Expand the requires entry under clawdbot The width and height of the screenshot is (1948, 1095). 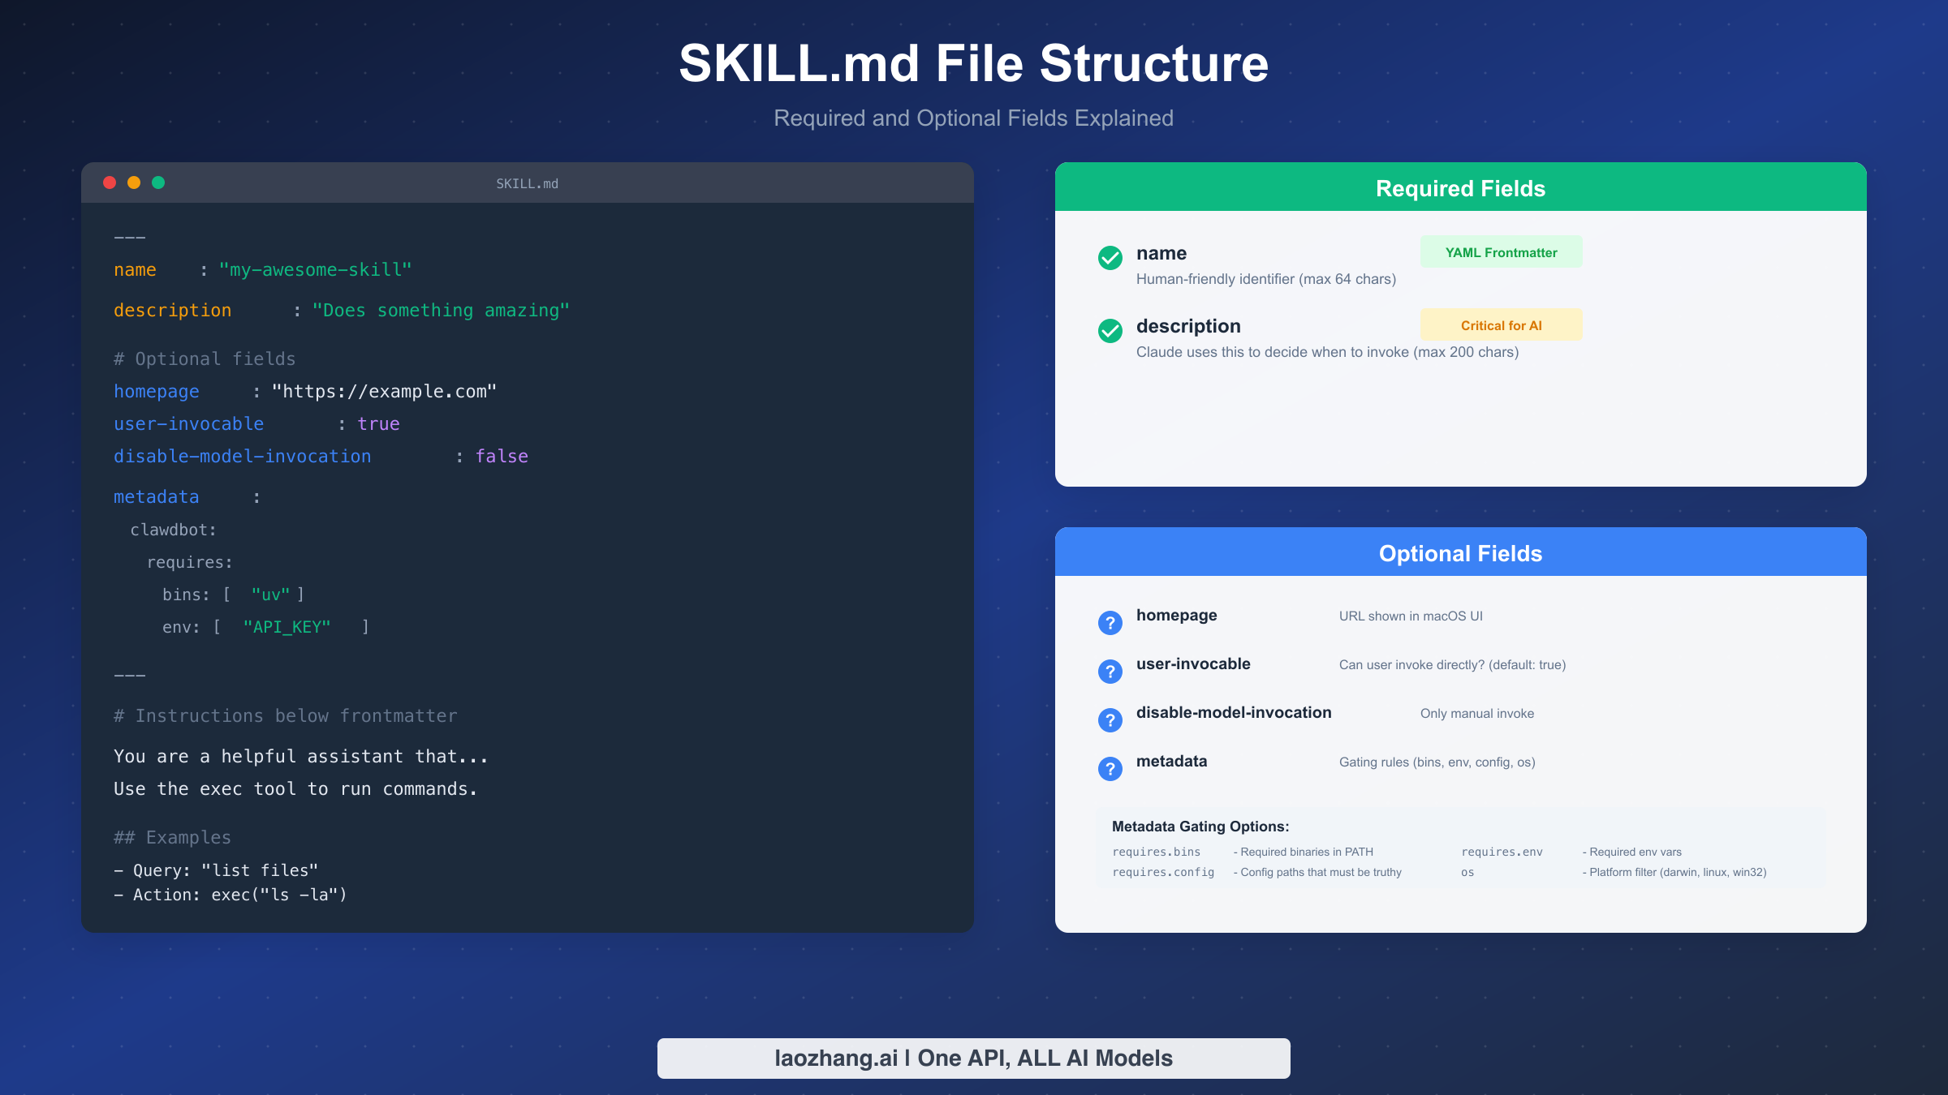[188, 561]
